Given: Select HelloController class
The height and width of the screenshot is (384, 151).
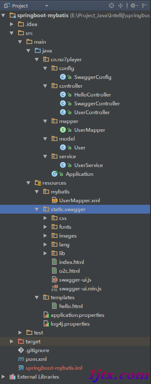Looking at the screenshot, I should click(93, 95).
